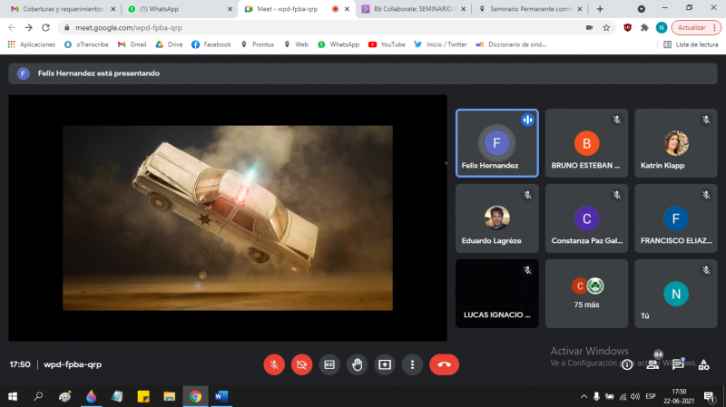Open Chrome extensions puzzle icon
The image size is (726, 407).
coord(644,28)
